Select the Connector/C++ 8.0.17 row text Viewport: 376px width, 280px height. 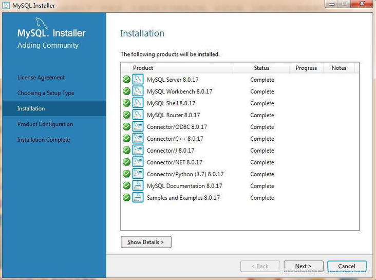point(175,139)
